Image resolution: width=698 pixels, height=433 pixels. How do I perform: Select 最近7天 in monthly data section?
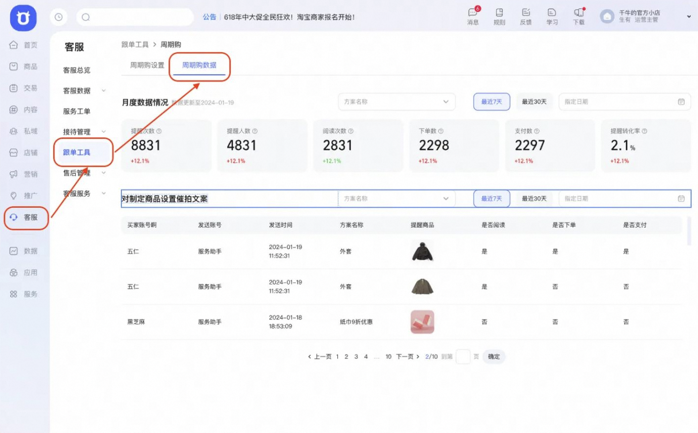point(491,102)
